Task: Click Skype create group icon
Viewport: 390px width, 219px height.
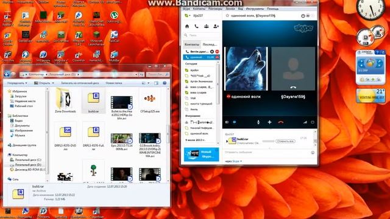Action: [x=206, y=26]
